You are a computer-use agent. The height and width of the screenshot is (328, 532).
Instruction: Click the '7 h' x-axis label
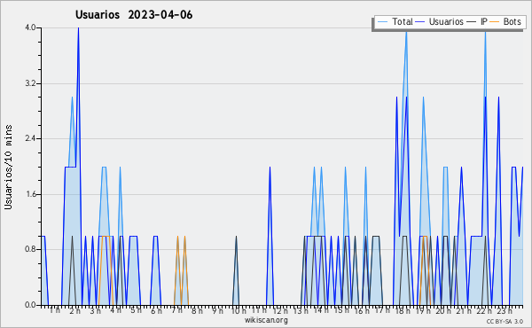[x=176, y=310]
